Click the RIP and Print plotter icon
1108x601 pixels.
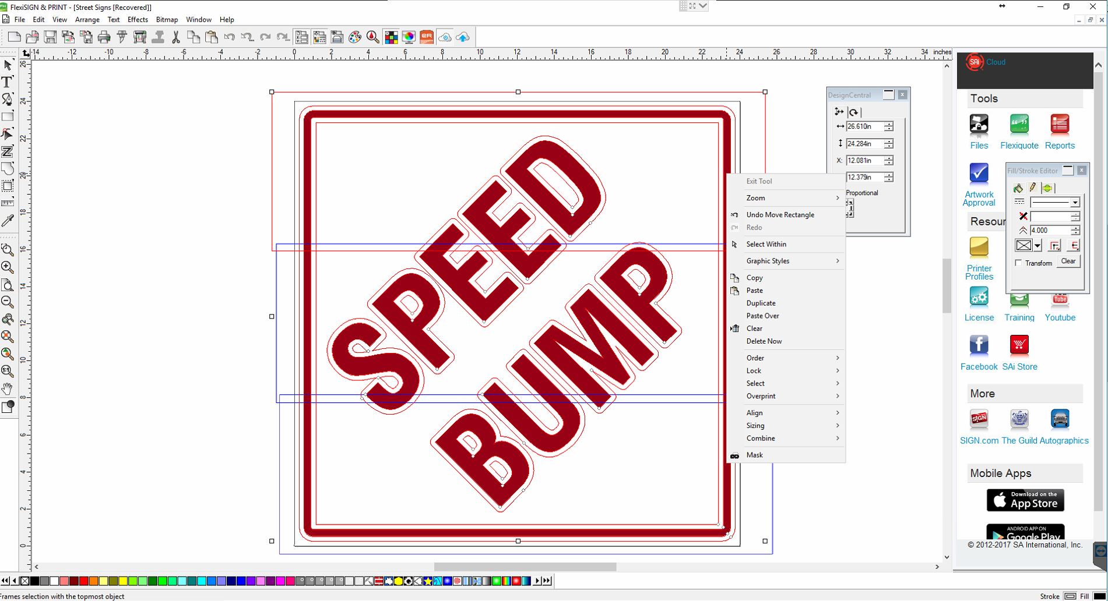[x=140, y=37]
